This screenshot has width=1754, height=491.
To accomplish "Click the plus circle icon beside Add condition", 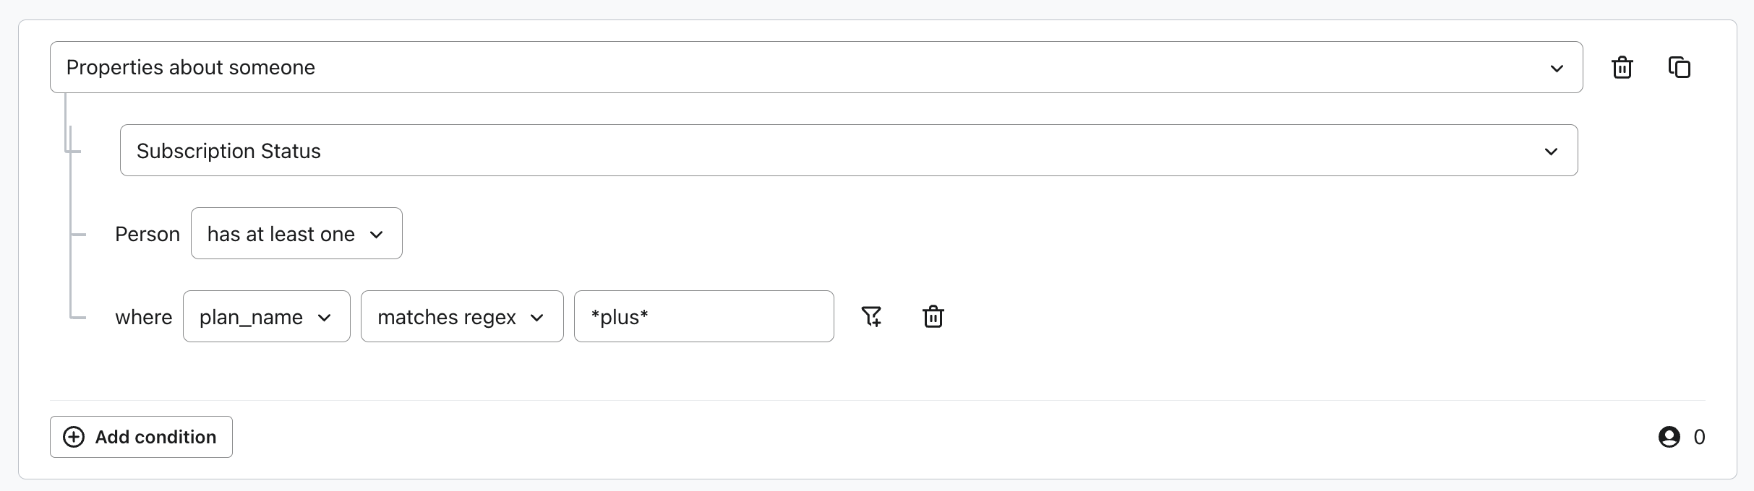I will coord(74,437).
